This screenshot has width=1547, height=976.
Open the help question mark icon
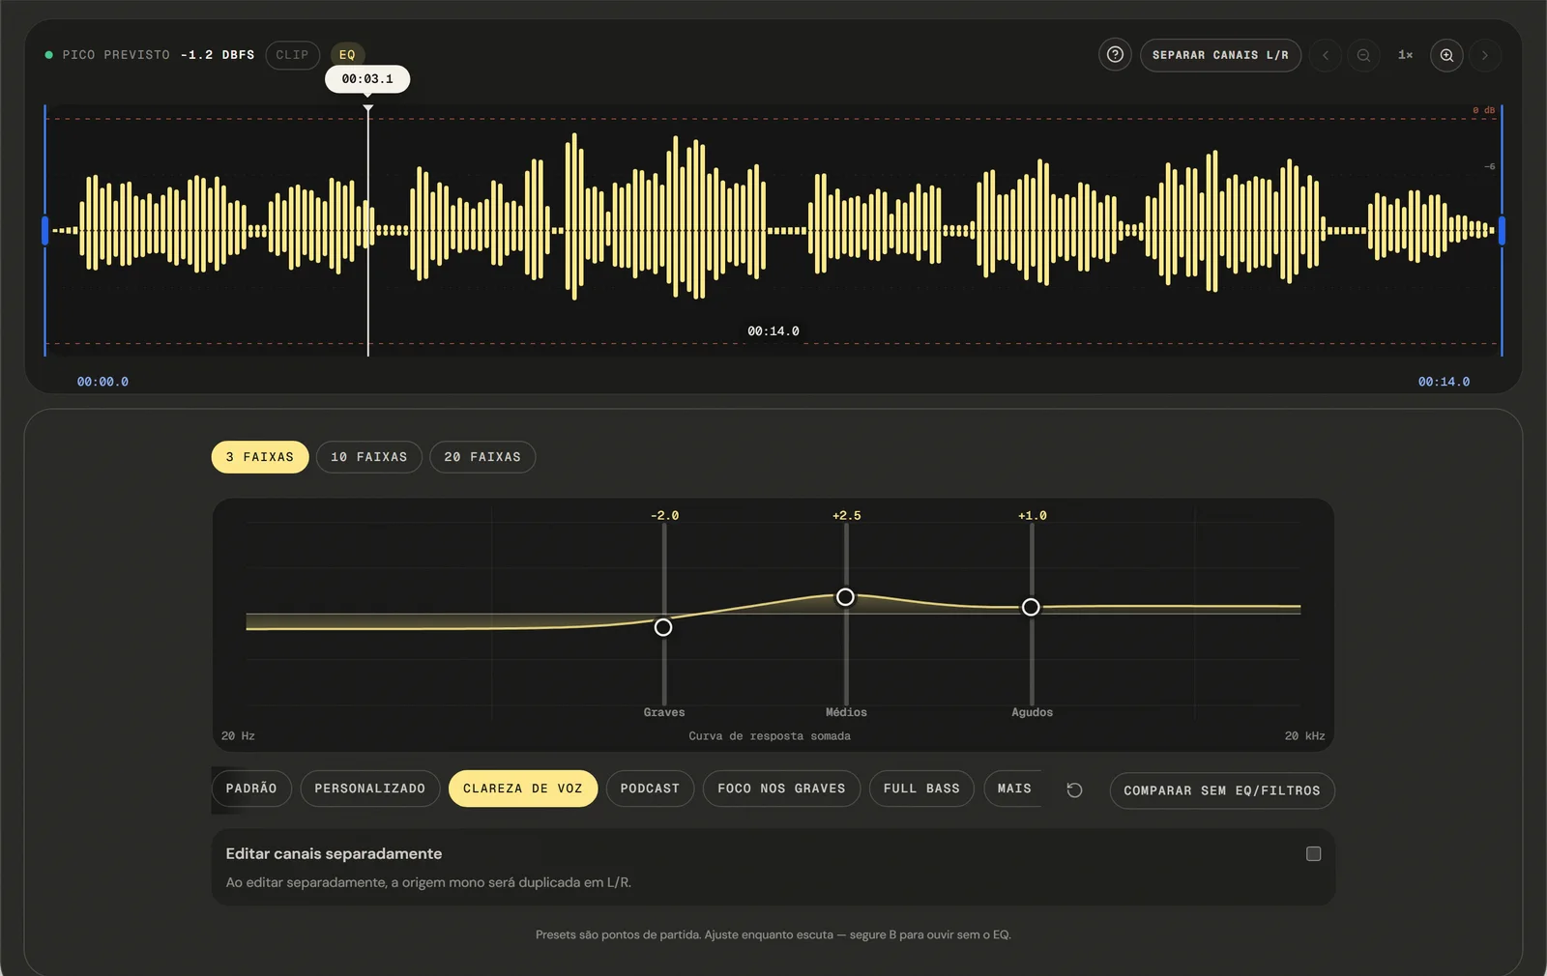(x=1115, y=55)
